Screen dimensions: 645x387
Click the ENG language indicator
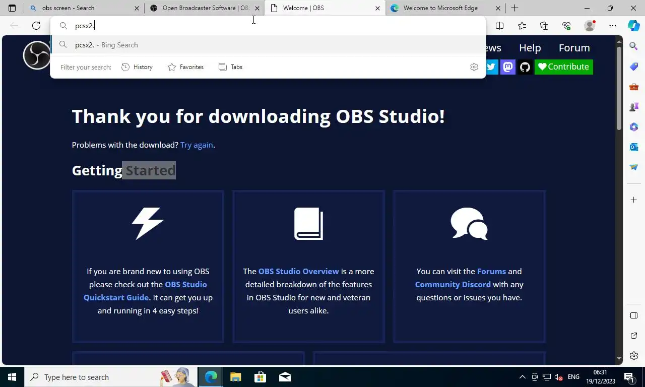[x=573, y=377]
